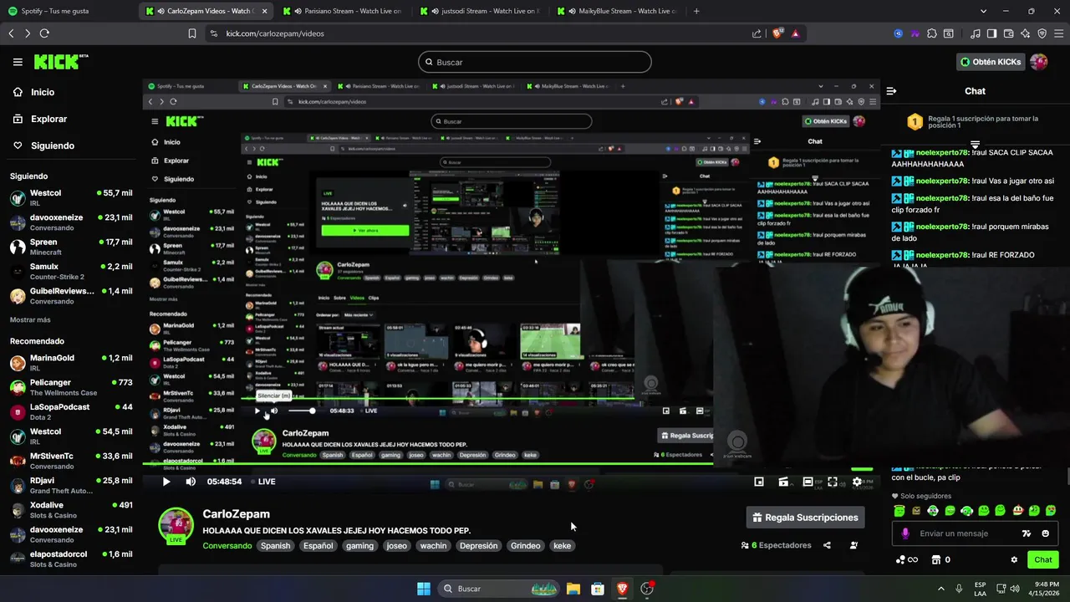Image resolution: width=1070 pixels, height=602 pixels.
Task: Send message with Chat button
Action: [1043, 559]
